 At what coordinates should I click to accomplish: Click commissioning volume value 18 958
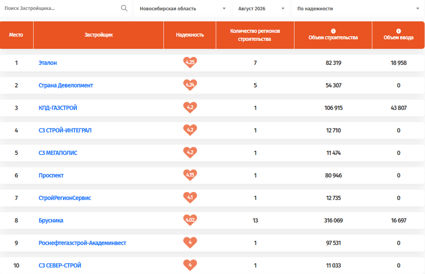[x=399, y=63]
